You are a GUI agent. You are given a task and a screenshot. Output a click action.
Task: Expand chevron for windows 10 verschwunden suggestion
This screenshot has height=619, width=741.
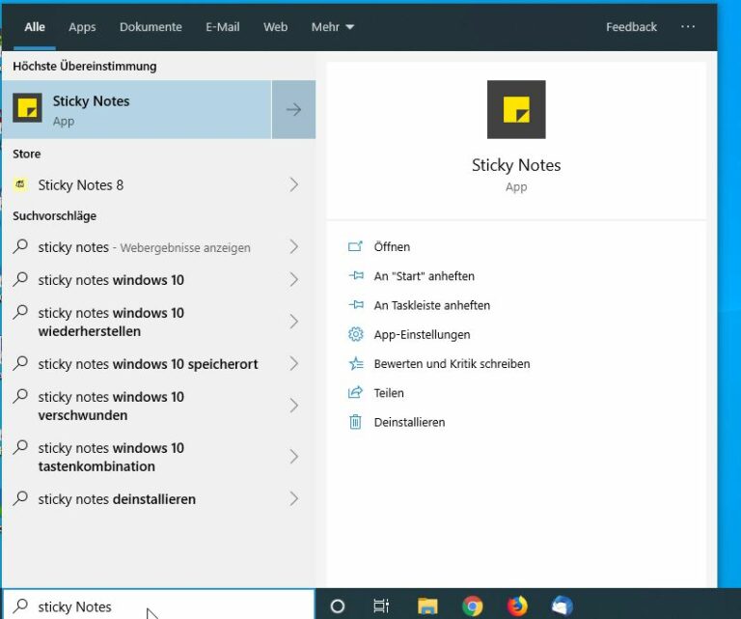click(x=294, y=406)
